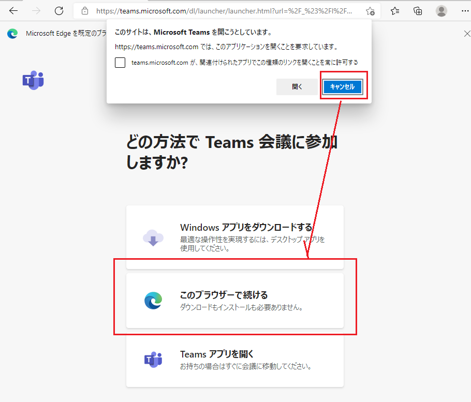Reload the page with refresh icon
The height and width of the screenshot is (402, 471).
[59, 11]
